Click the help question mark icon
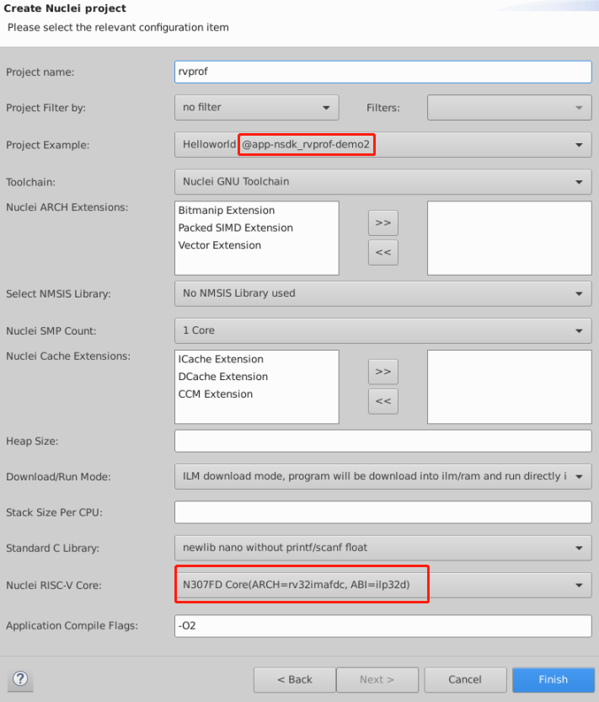This screenshot has width=599, height=702. (20, 679)
